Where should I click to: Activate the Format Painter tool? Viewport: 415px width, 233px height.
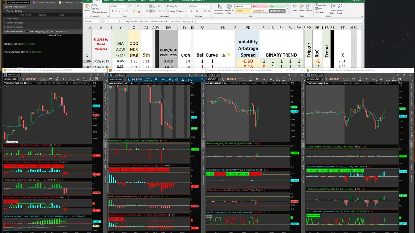pos(100,12)
